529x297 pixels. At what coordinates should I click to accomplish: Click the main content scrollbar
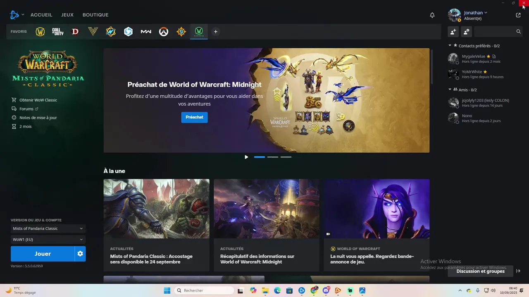(x=432, y=66)
